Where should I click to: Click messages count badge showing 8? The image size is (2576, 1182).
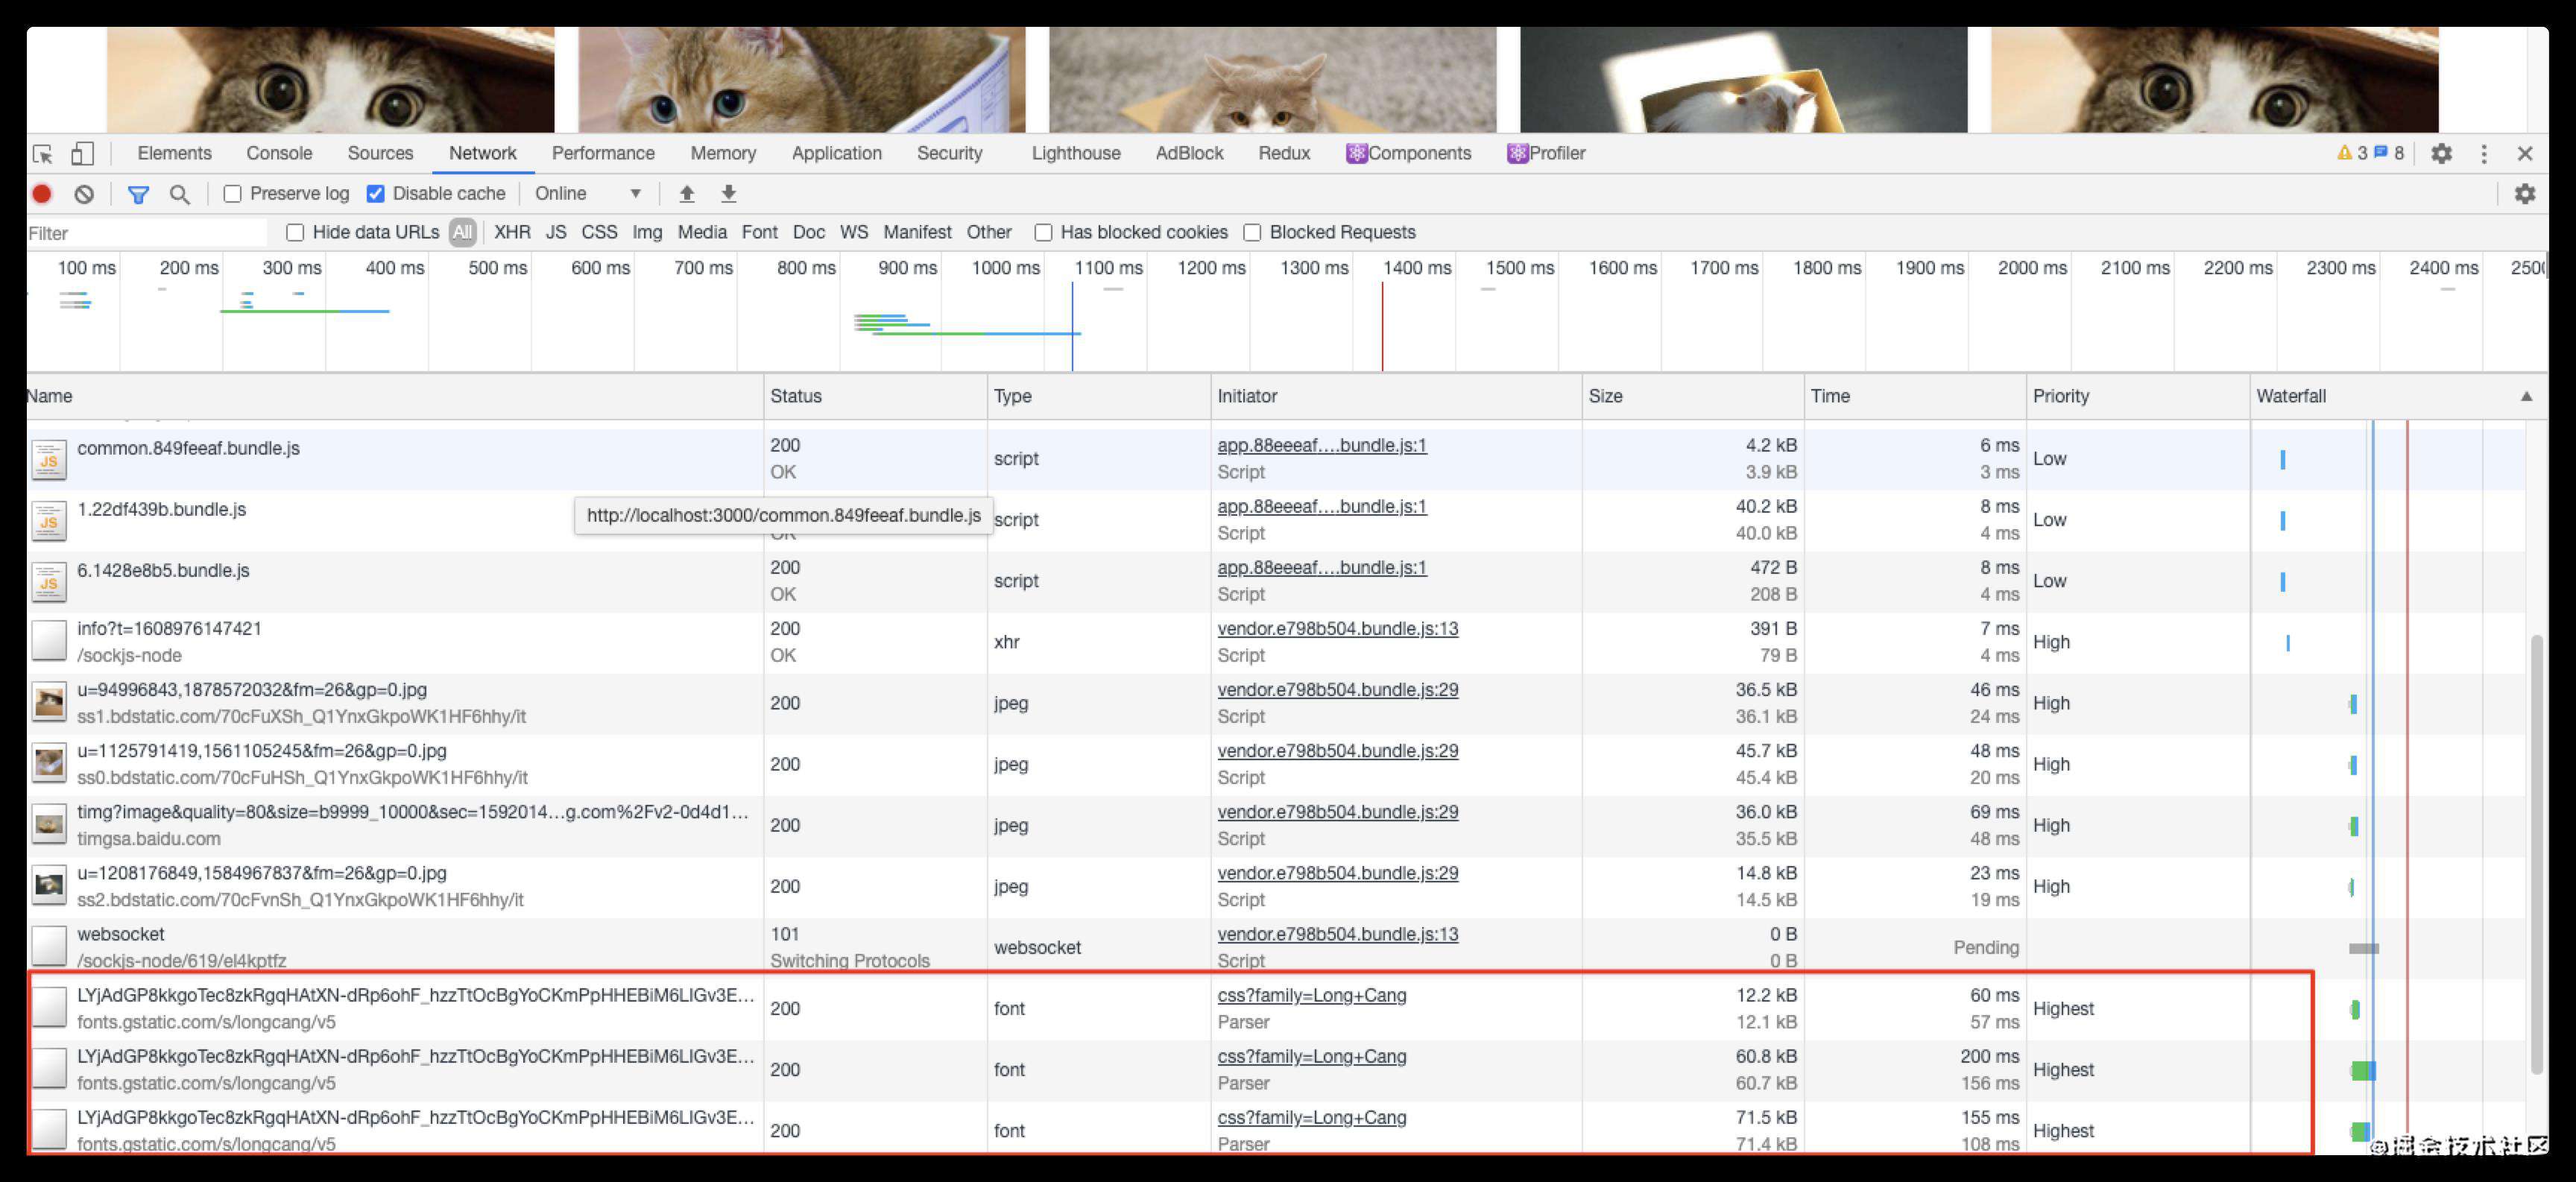[2389, 153]
